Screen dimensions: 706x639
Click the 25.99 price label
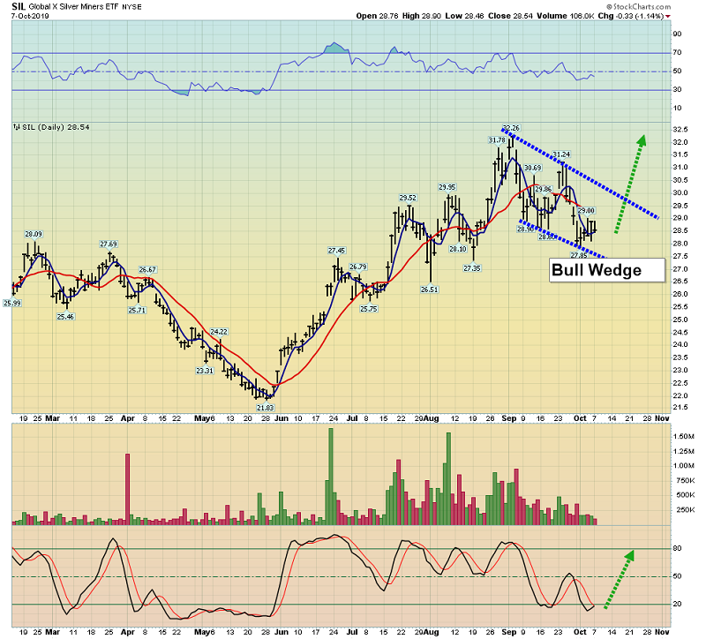(x=12, y=303)
